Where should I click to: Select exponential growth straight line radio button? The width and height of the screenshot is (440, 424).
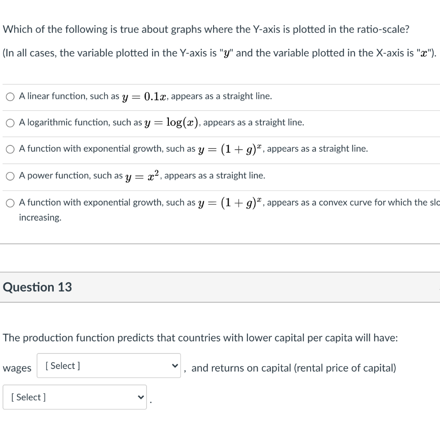tap(10, 149)
